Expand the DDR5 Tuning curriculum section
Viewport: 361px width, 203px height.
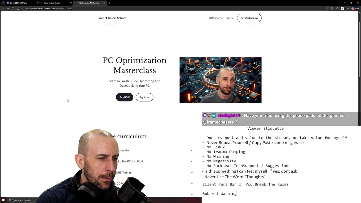click(191, 172)
